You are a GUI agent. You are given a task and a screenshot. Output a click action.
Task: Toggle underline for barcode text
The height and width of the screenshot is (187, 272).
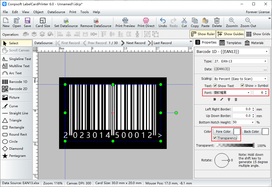(236, 99)
